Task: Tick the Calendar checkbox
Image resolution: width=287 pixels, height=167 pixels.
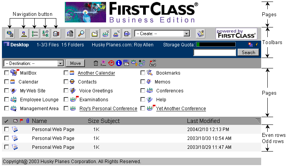Action: coord(7,82)
